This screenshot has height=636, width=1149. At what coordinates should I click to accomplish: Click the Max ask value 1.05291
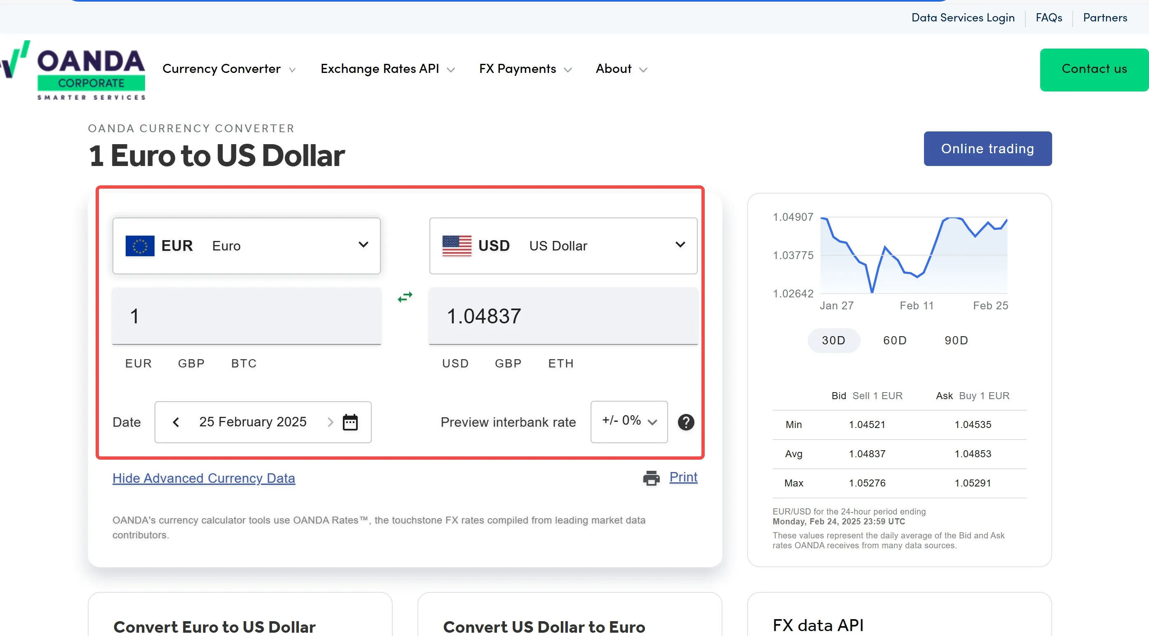pos(973,483)
